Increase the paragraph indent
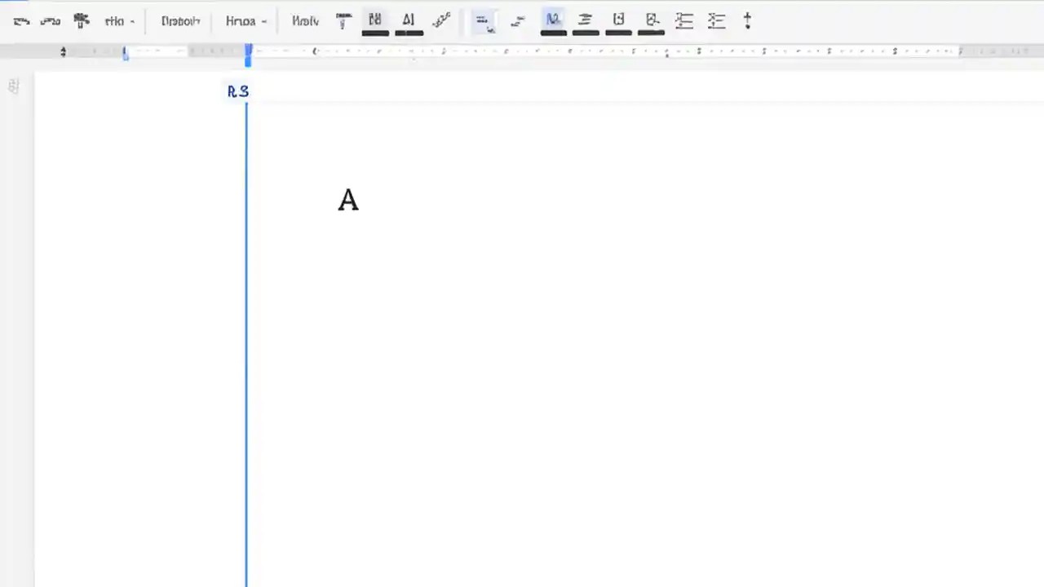The width and height of the screenshot is (1044, 587). tap(716, 20)
